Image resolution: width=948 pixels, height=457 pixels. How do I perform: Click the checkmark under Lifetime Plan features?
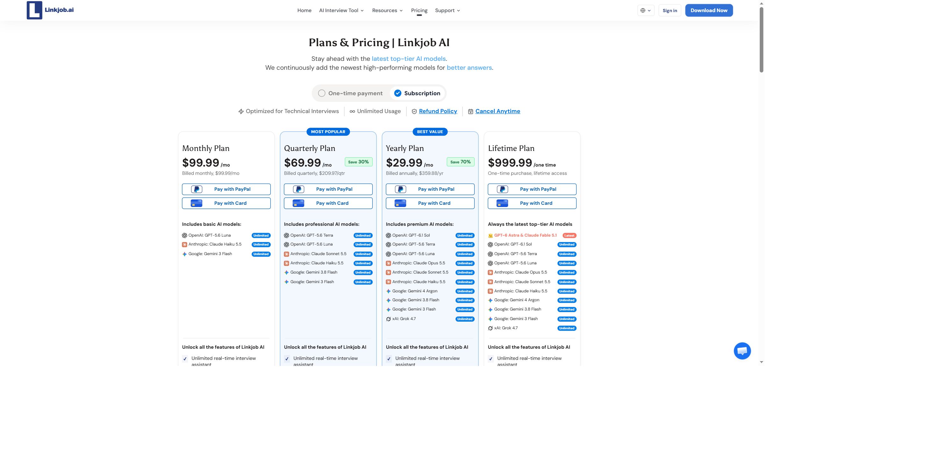[x=491, y=359]
